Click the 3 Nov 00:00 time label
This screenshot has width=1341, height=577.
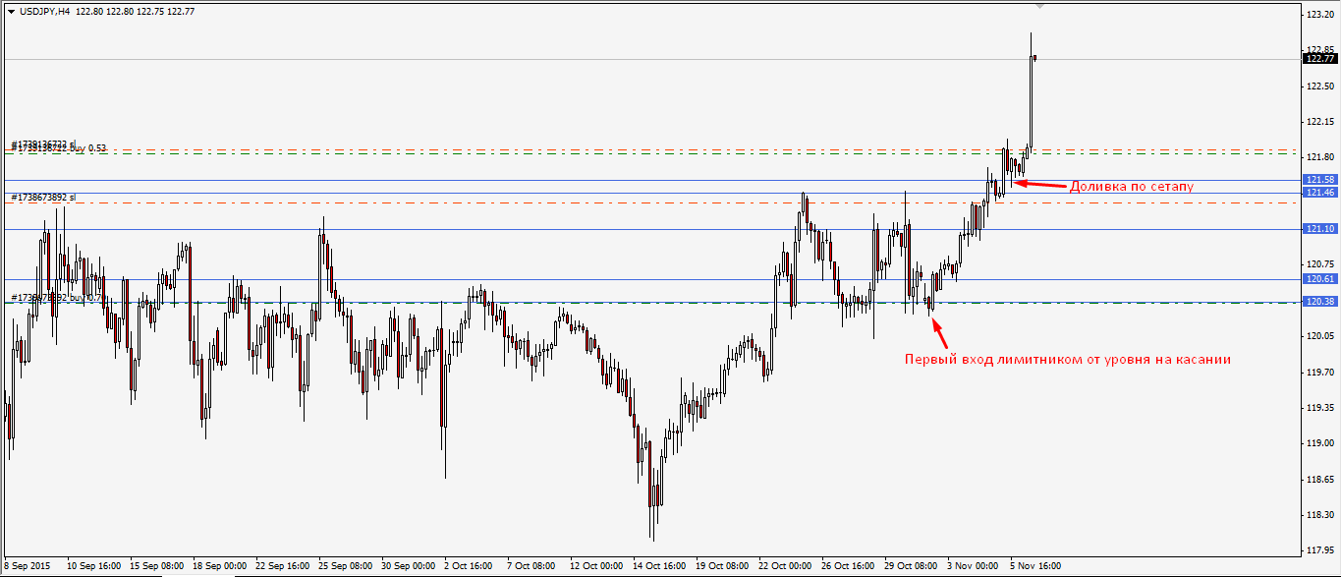click(973, 566)
